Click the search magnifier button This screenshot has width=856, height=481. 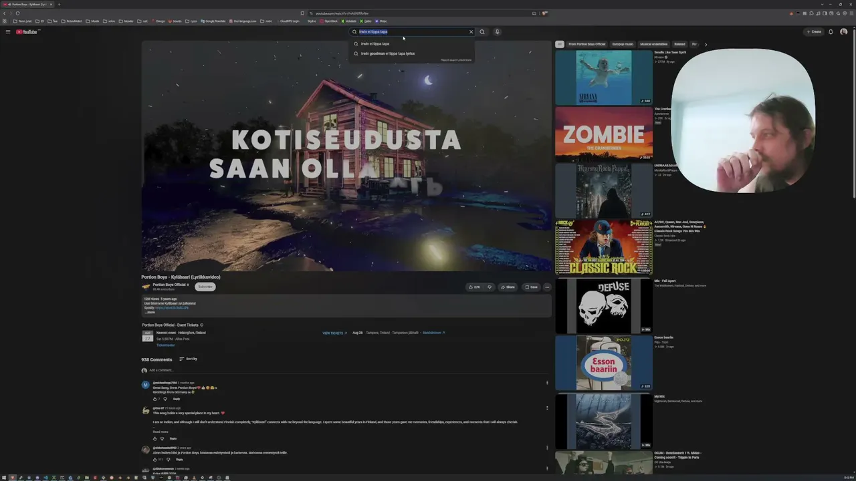click(x=482, y=31)
